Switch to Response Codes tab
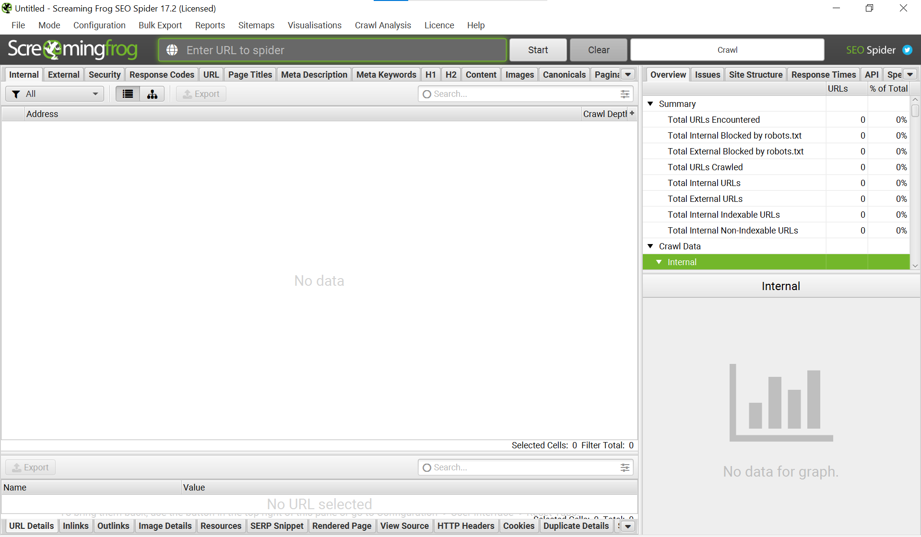921x537 pixels. coord(162,75)
